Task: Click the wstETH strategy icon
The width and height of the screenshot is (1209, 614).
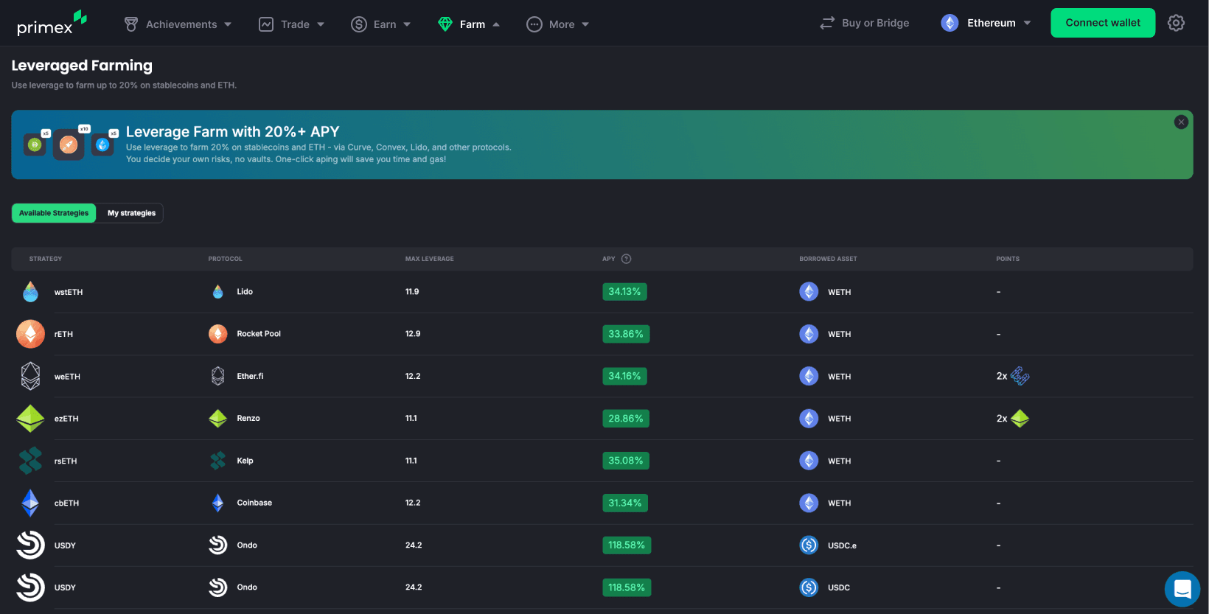Action: (30, 292)
